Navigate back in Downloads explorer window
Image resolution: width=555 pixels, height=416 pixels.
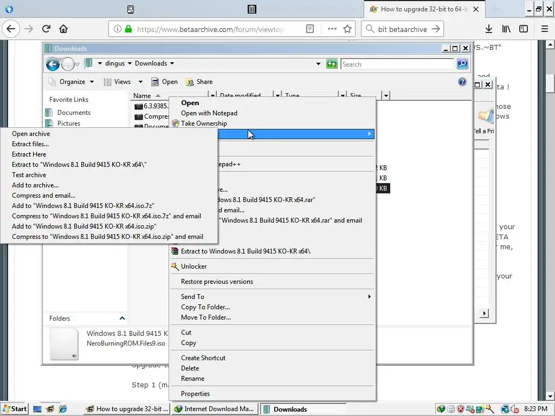click(x=53, y=64)
